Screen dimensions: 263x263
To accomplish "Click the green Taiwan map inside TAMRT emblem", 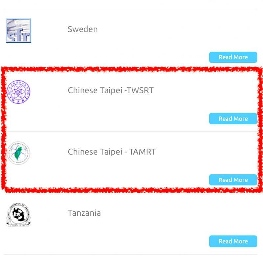I will click(x=18, y=153).
